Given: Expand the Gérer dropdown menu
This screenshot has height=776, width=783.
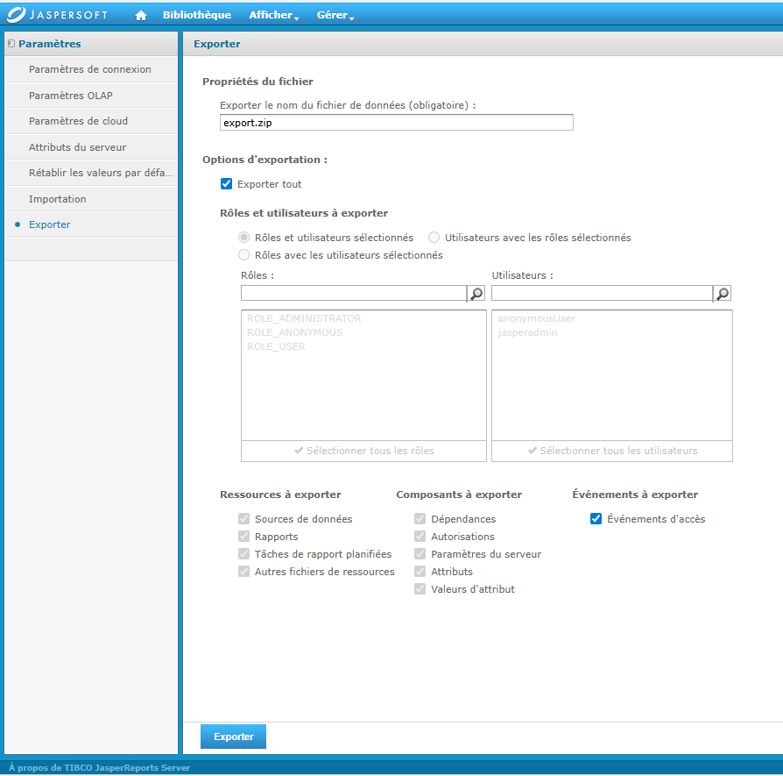Looking at the screenshot, I should (335, 16).
